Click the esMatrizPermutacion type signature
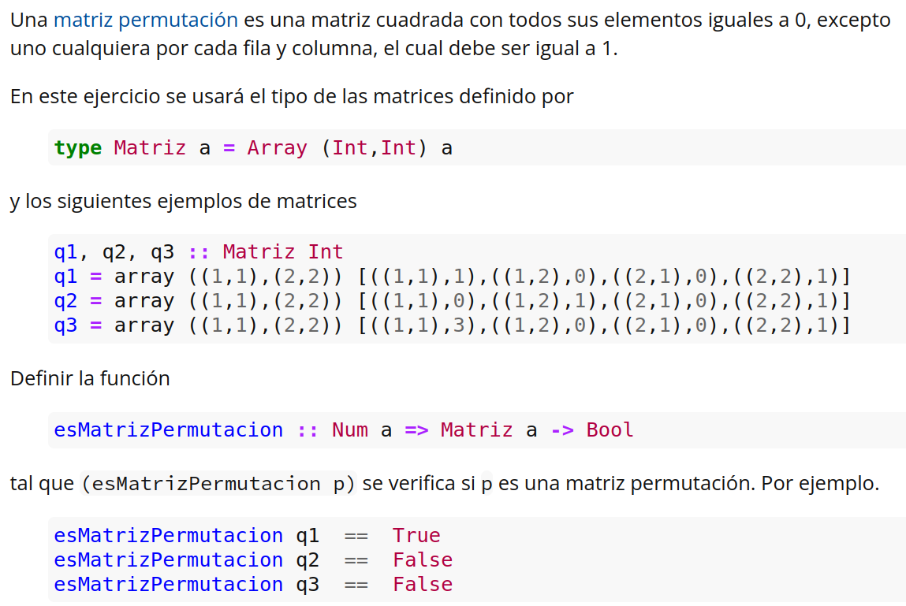This screenshot has height=606, width=906. (343, 430)
